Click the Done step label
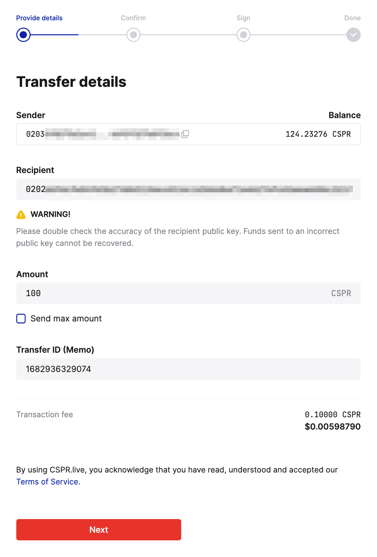The image size is (377, 557). (352, 18)
